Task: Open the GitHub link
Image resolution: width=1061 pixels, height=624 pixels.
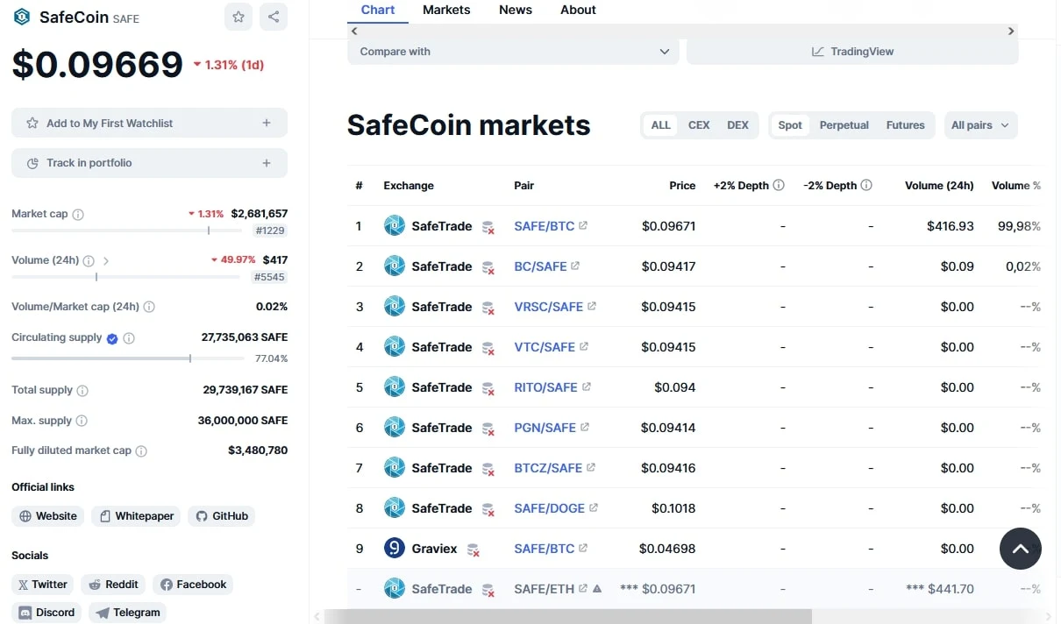Action: point(222,516)
